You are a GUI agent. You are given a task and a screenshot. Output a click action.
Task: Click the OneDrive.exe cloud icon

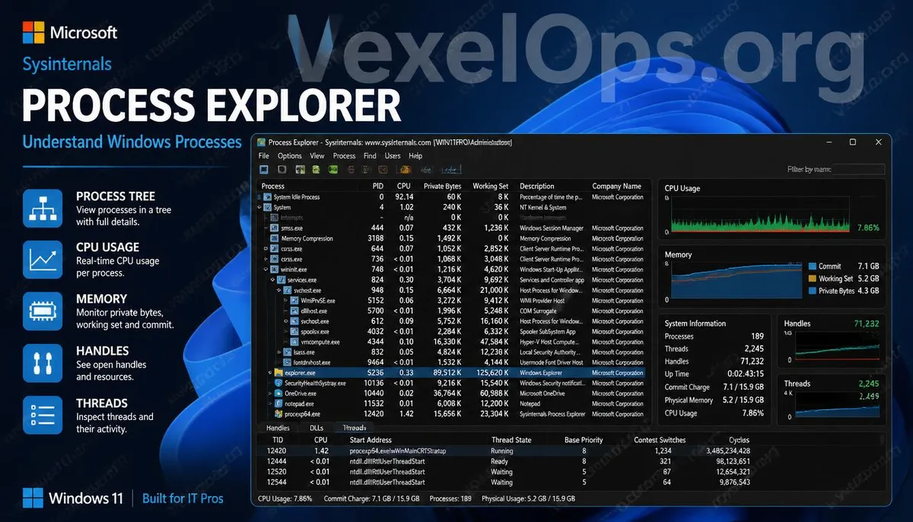pos(278,393)
